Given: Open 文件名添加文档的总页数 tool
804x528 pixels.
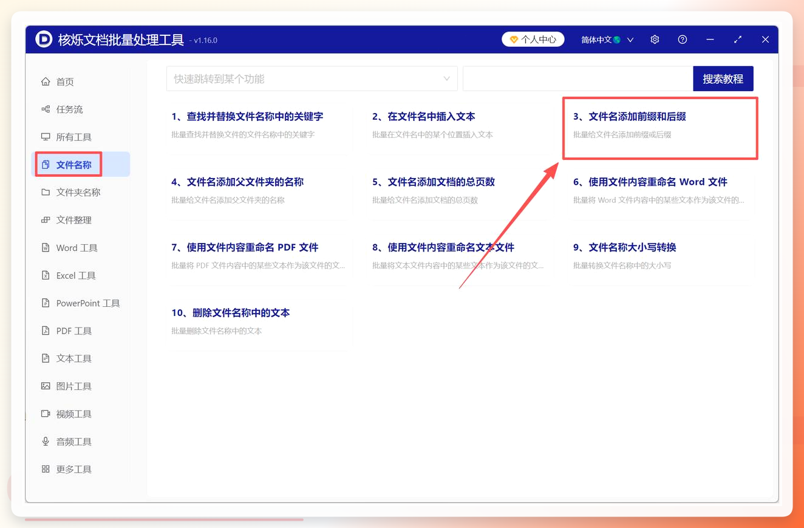Looking at the screenshot, I should (434, 182).
